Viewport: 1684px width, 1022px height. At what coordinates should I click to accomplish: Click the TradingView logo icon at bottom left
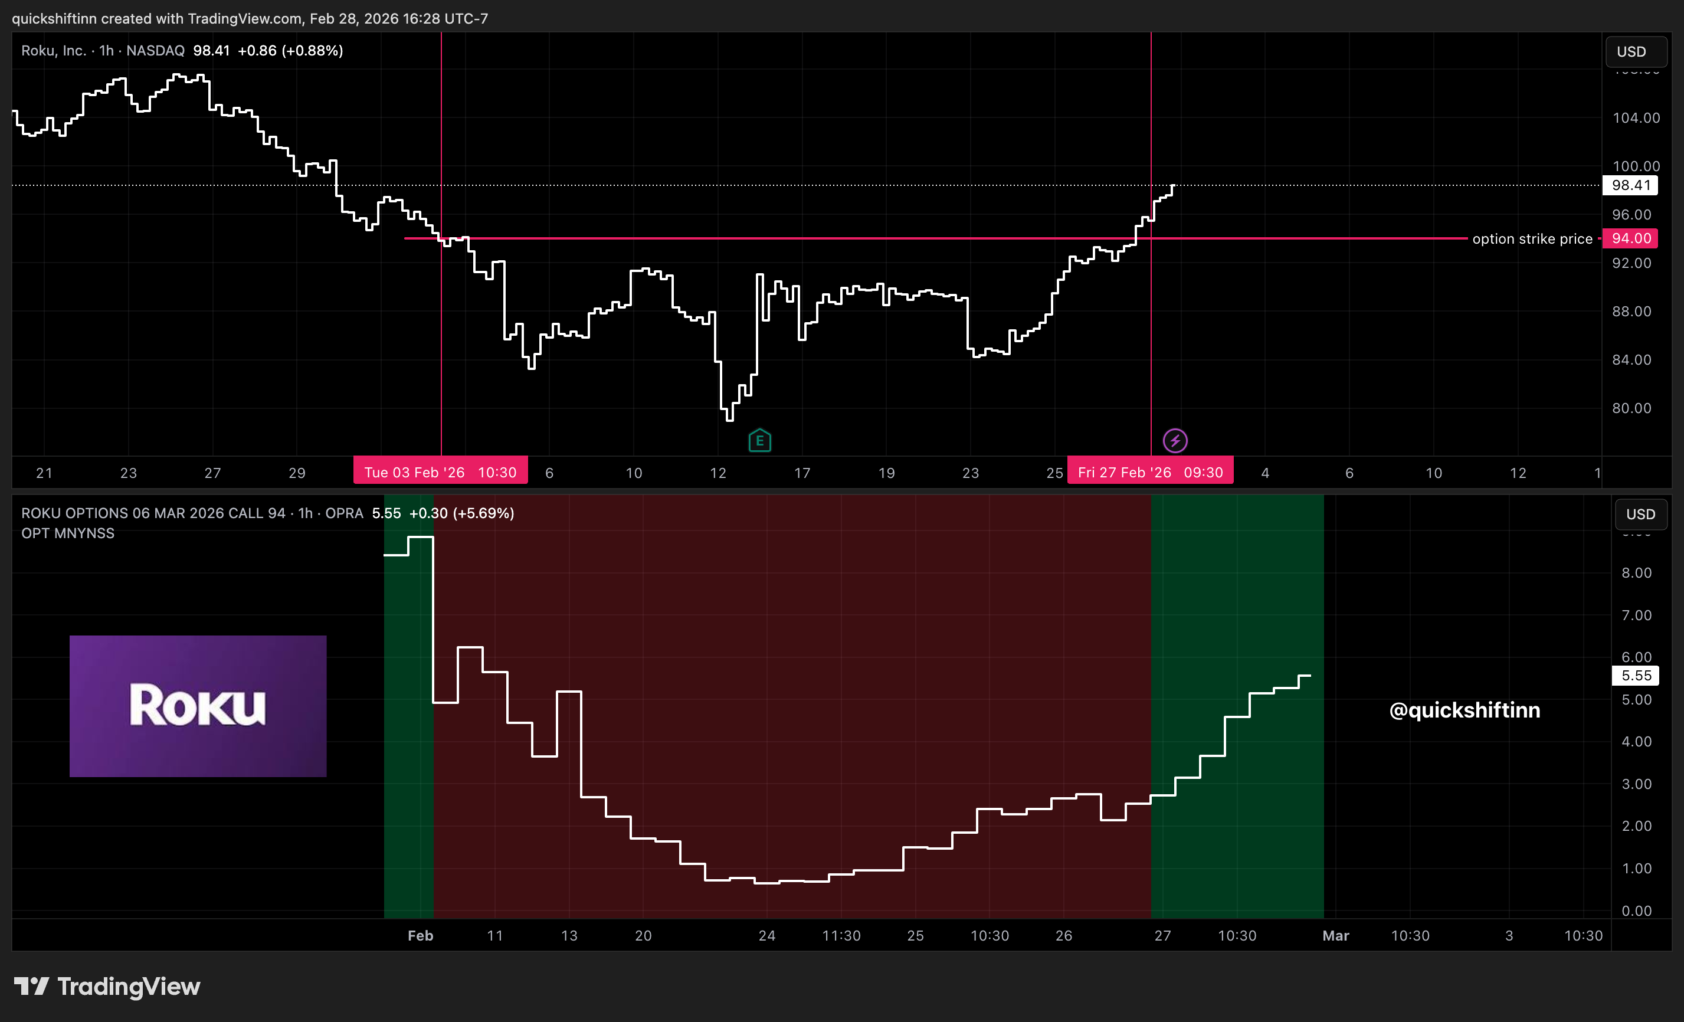31,986
